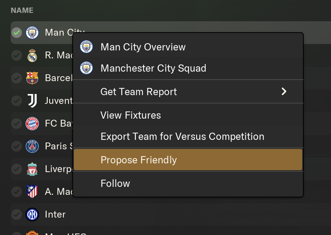The width and height of the screenshot is (331, 235).
Task: Click the Paris Saint-Germain crest
Action: (32, 146)
